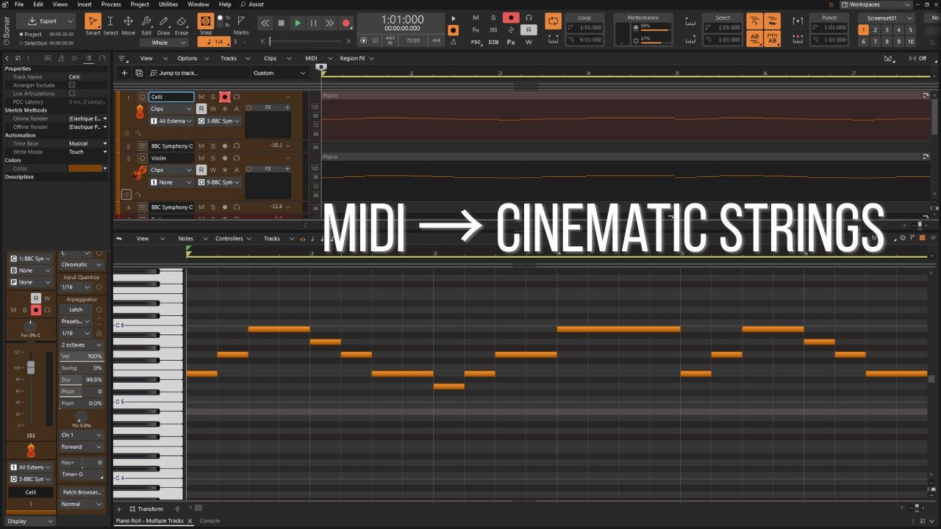The height and width of the screenshot is (529, 941).
Task: Open the Celli 3-BBC Sym output dropdown
Action: pyautogui.click(x=218, y=120)
